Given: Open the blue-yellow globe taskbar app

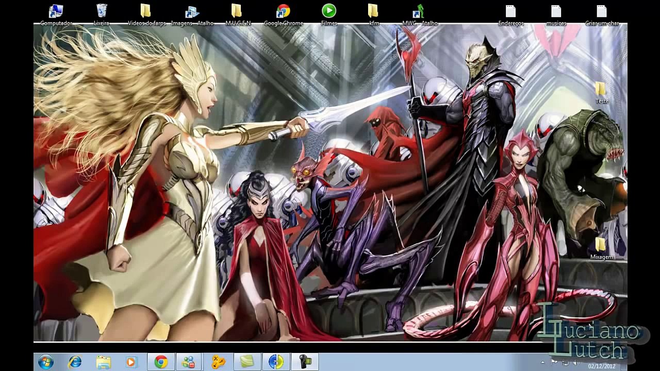Looking at the screenshot, I should [276, 362].
